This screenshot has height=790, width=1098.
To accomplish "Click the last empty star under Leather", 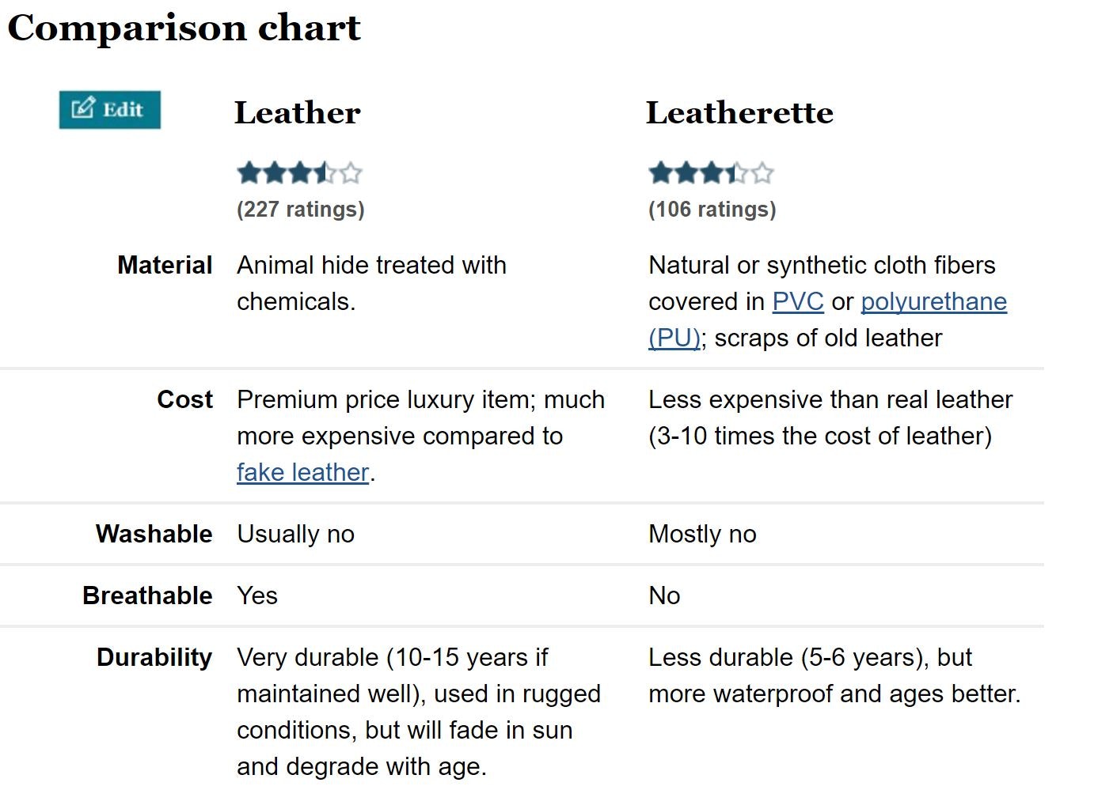I will tap(351, 172).
